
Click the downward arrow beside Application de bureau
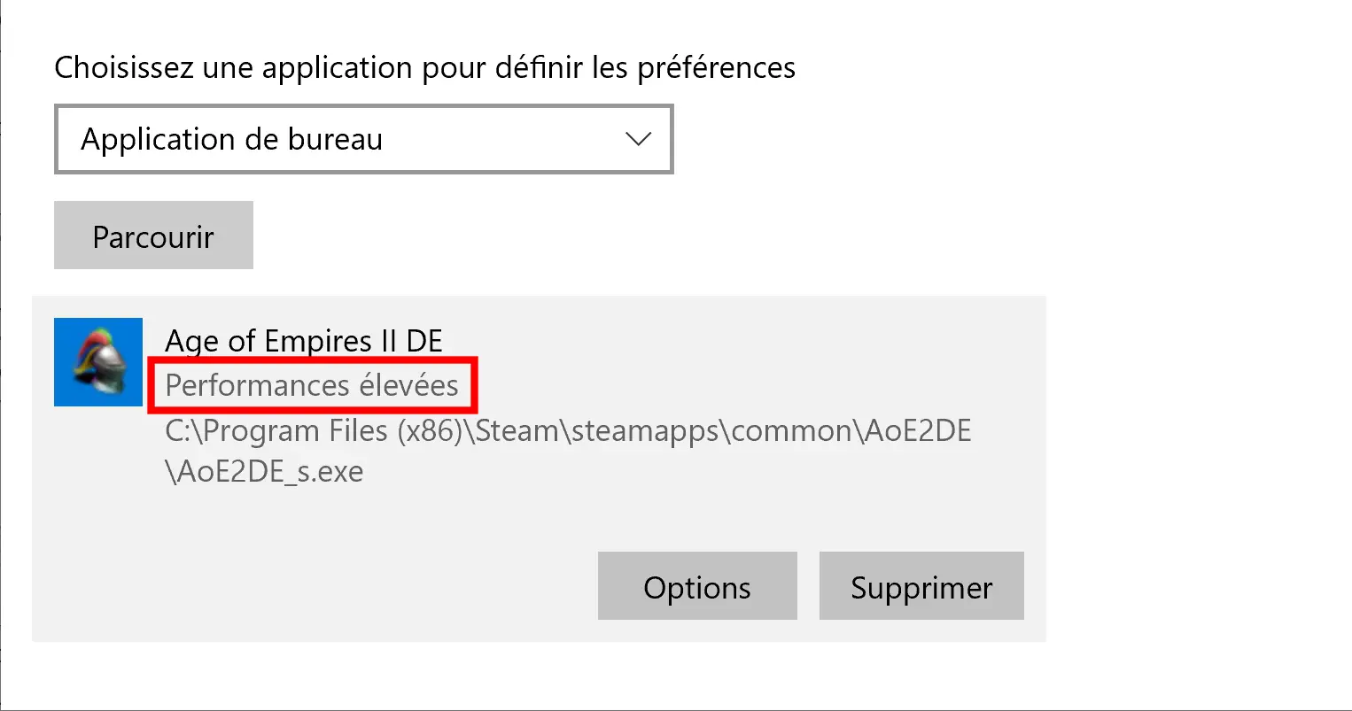[638, 139]
